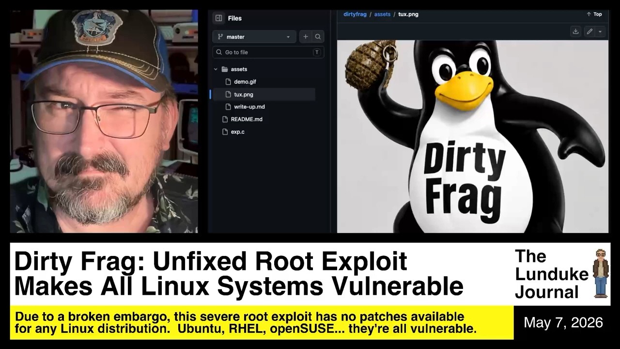Click the Files panel heading
Image resolution: width=620 pixels, height=349 pixels.
234,18
